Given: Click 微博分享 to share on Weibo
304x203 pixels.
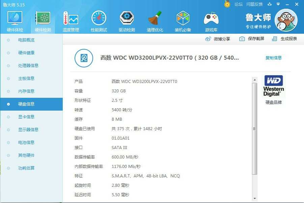Looking at the screenshot, I should (x=222, y=39).
